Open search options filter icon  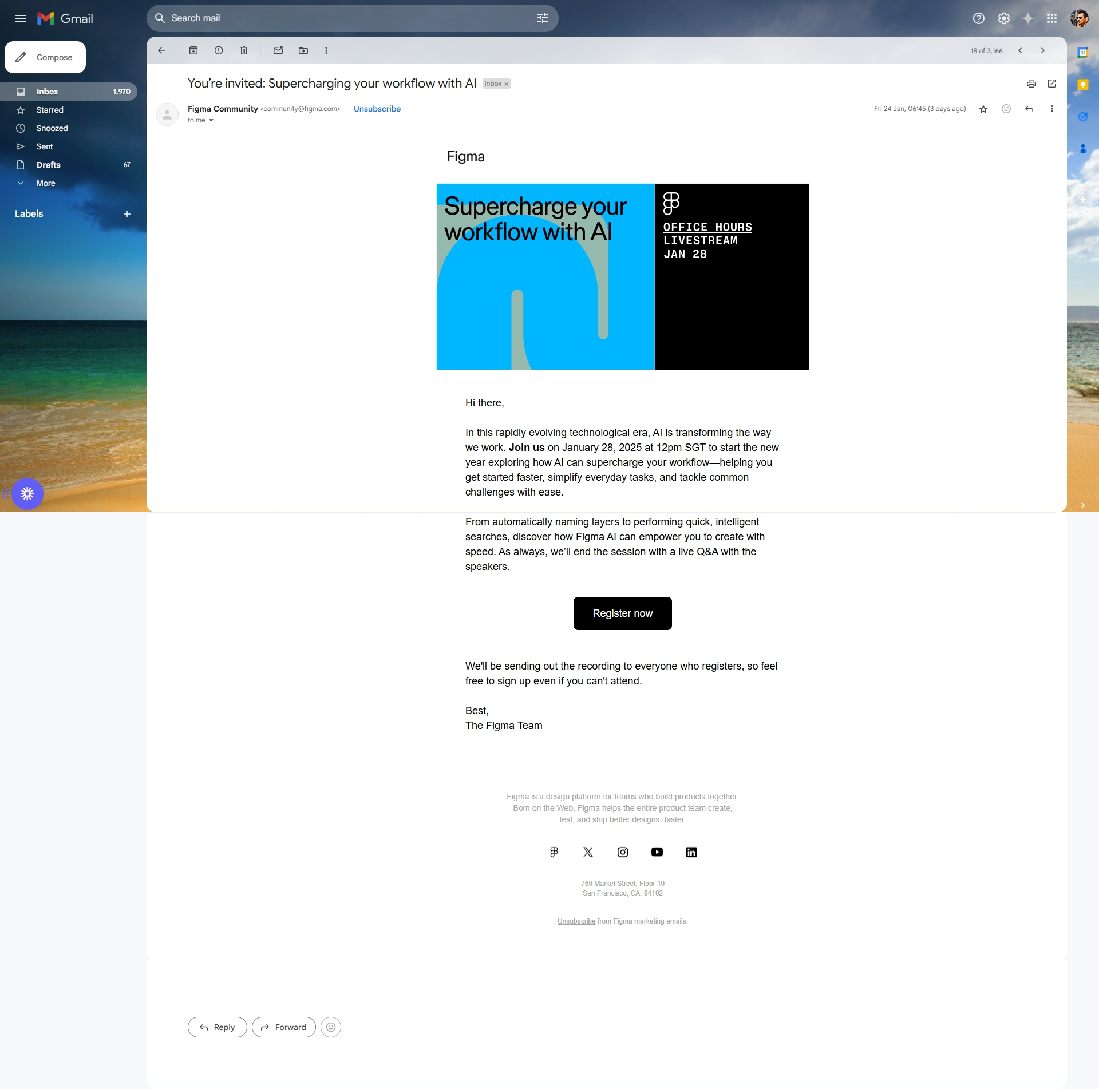point(543,18)
